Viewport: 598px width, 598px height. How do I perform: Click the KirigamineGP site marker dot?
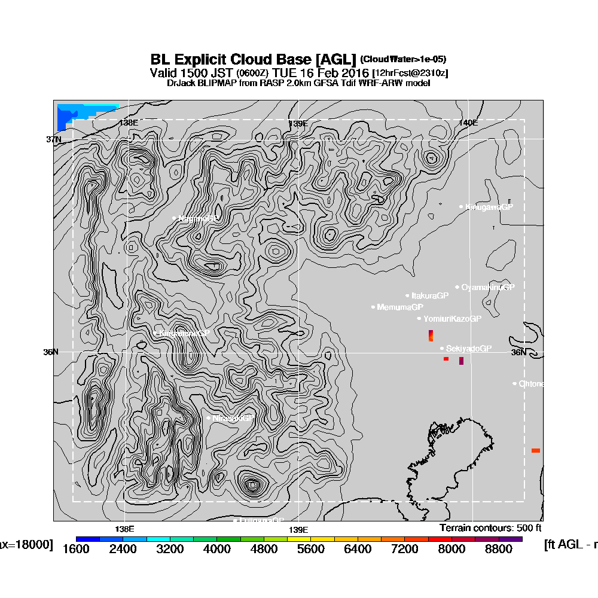tap(155, 333)
